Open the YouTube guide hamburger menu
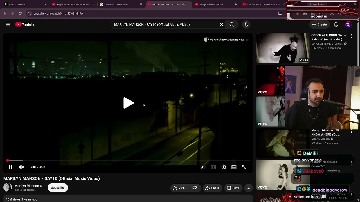The height and width of the screenshot is (202, 360). 8,25
